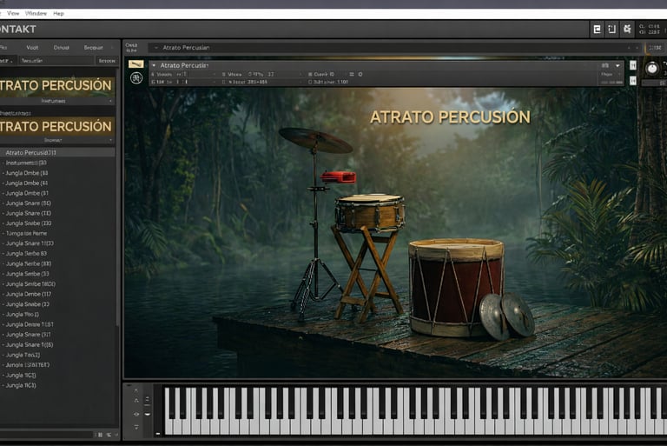Click the small icon left of the header's dropdown arrow
The width and height of the screenshot is (667, 446).
click(605, 65)
